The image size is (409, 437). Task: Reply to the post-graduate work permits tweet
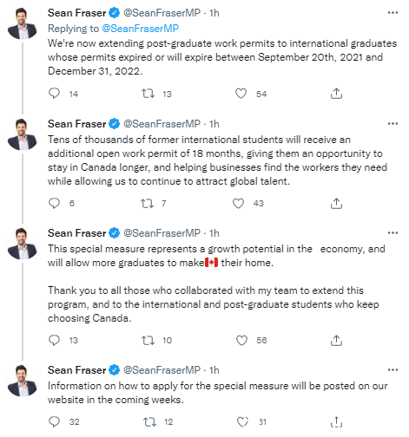point(54,94)
